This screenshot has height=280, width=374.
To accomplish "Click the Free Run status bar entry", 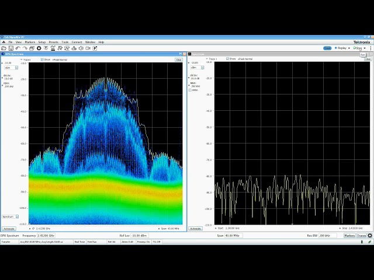I will click(92, 242).
